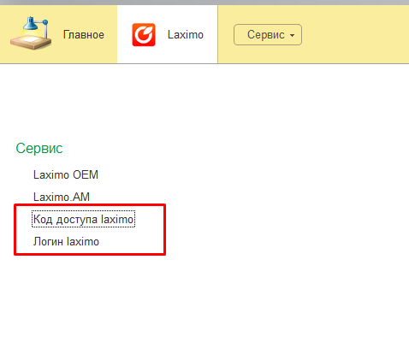Switch to the Laximo section tab
The height and width of the screenshot is (354, 409).
(x=168, y=34)
